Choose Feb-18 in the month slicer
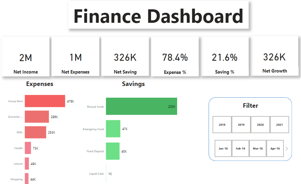This screenshot has height=184, width=301. point(240,148)
